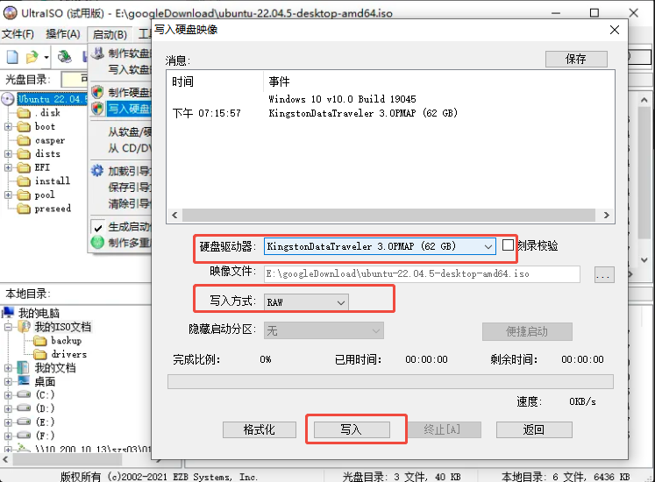
Task: Click message list scroll left arrow
Action: pyautogui.click(x=174, y=215)
